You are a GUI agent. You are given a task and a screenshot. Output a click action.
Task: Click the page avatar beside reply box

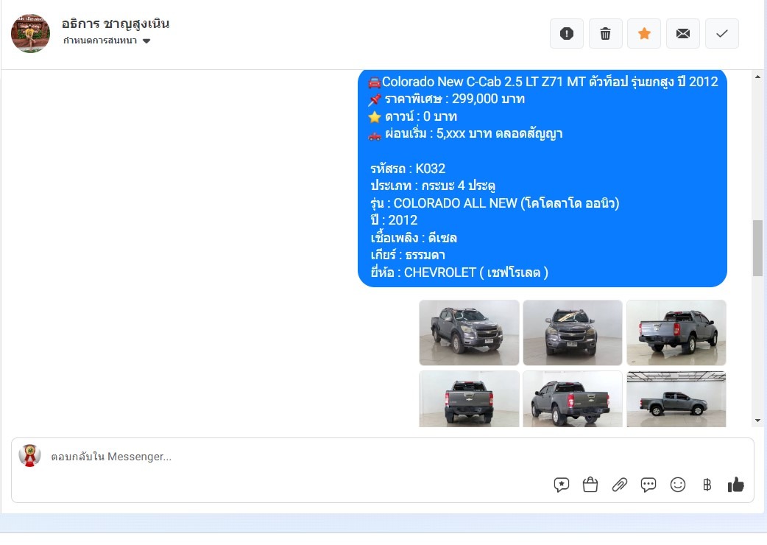point(30,455)
